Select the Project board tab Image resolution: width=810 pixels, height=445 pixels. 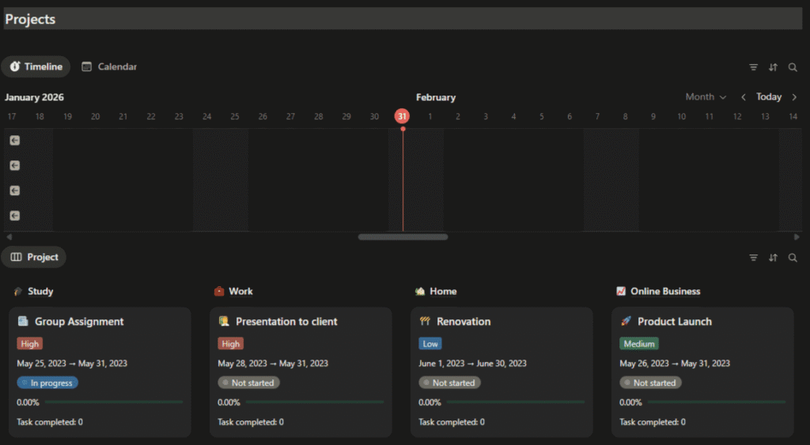click(33, 257)
